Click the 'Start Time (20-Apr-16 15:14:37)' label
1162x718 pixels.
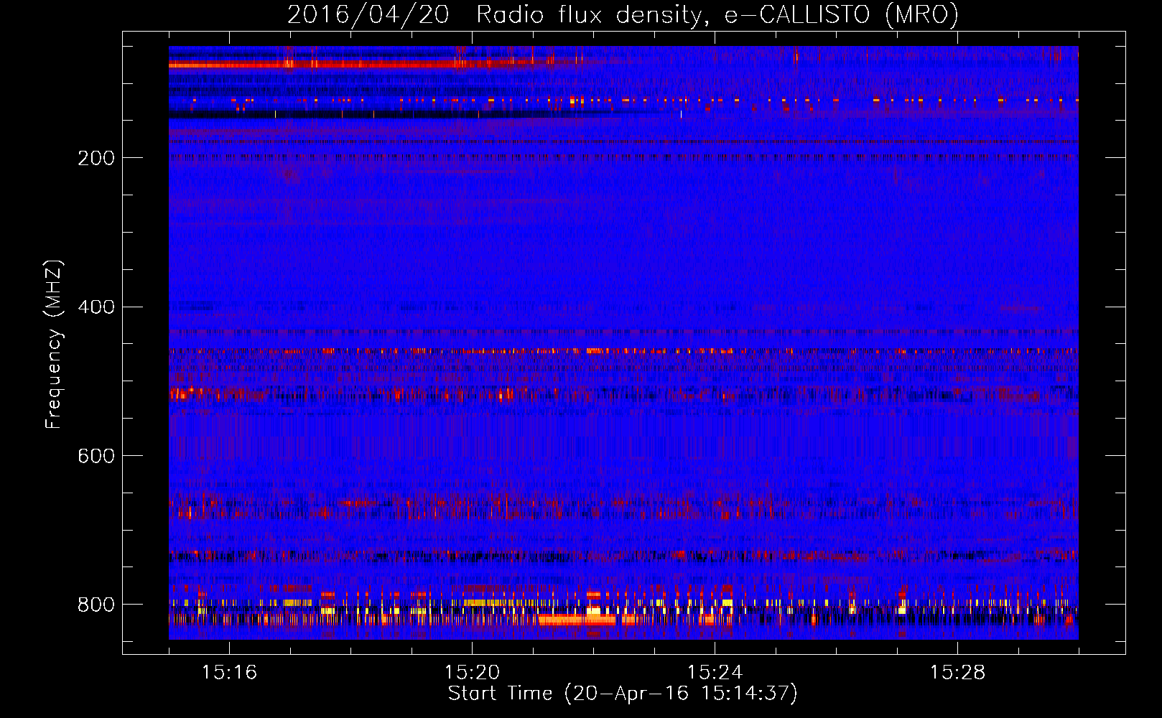[623, 694]
